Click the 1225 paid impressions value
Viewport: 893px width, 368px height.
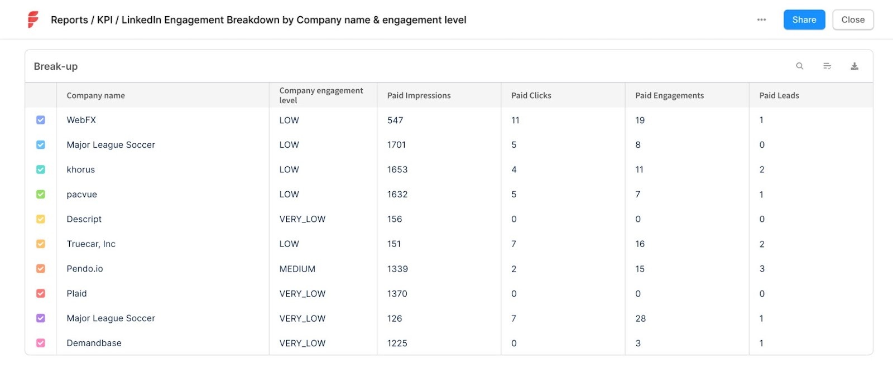[x=397, y=343]
